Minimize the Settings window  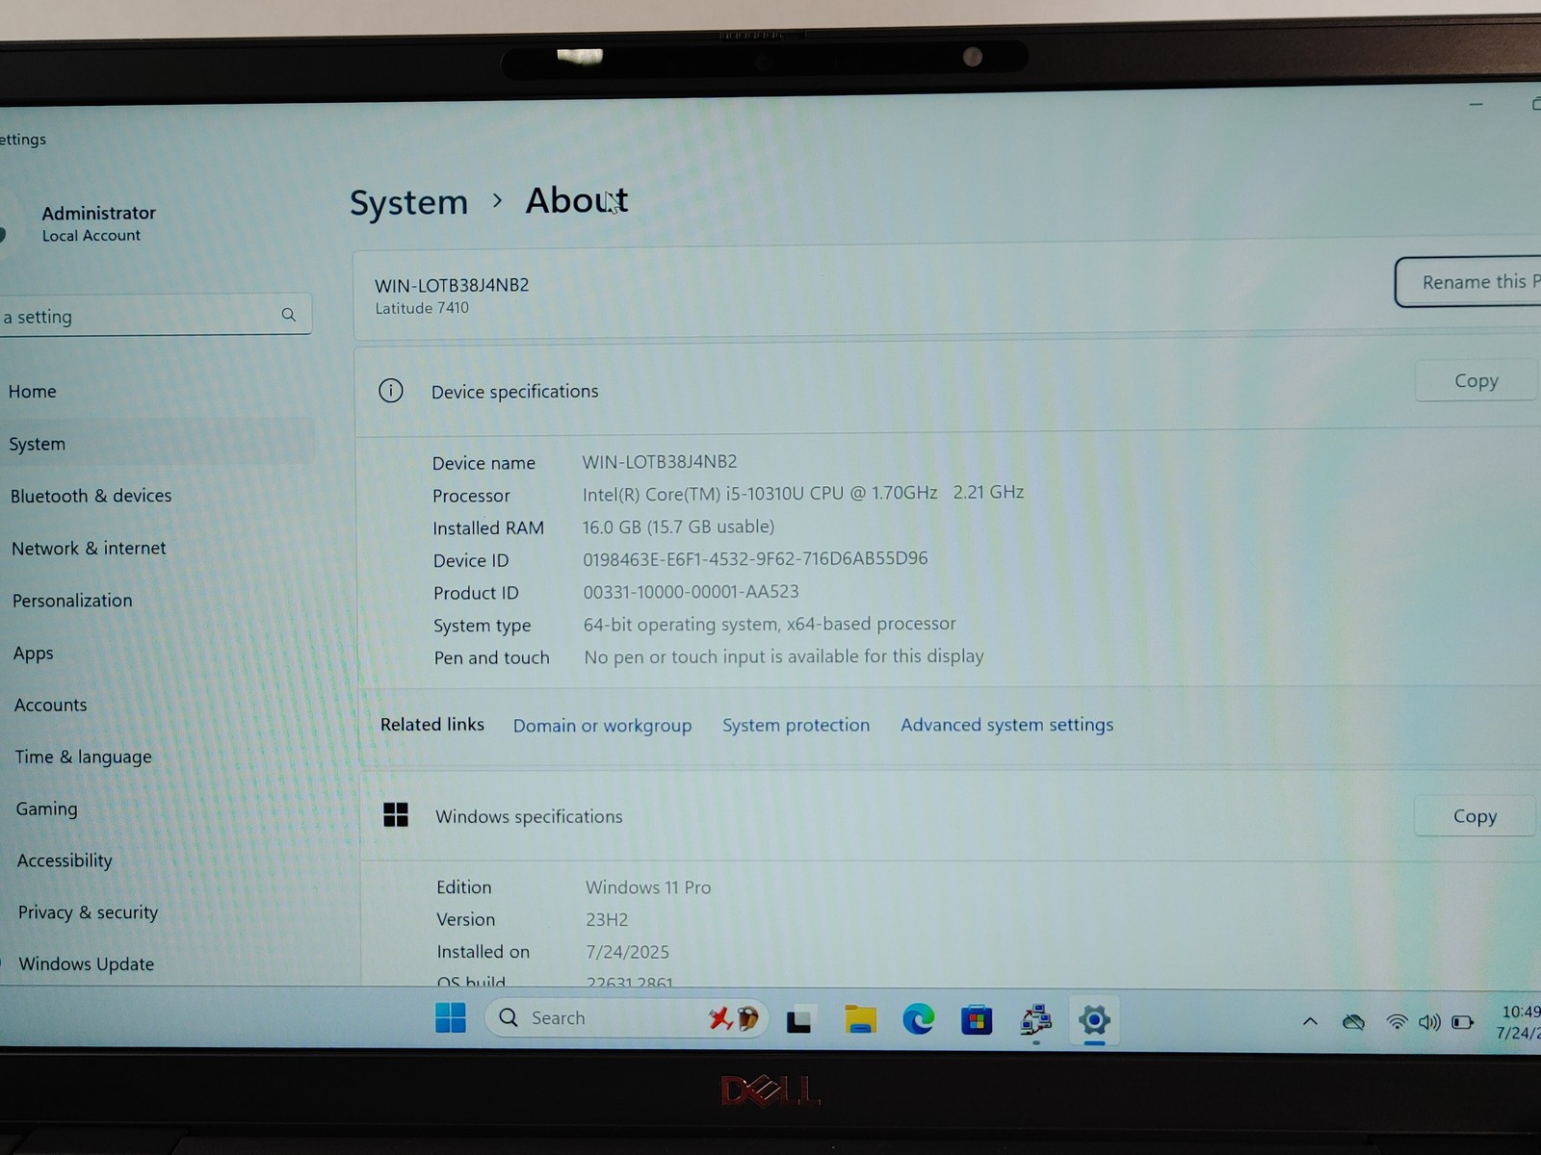pos(1476,104)
